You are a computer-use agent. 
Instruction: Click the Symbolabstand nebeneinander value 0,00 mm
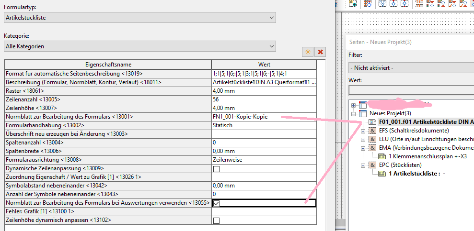pyautogui.click(x=264, y=186)
